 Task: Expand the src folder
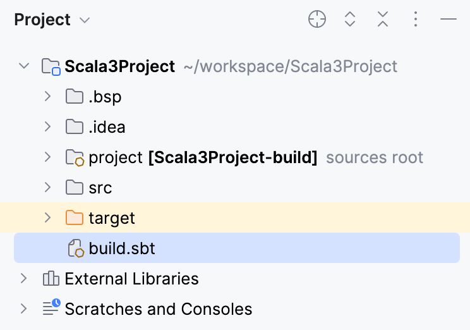47,187
